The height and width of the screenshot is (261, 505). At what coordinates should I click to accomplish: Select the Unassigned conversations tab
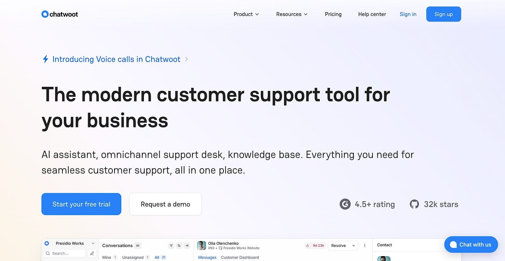[x=136, y=257]
